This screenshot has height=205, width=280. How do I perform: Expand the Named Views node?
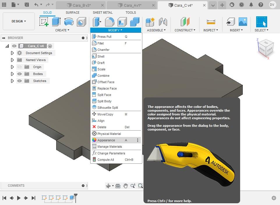click(x=12, y=60)
